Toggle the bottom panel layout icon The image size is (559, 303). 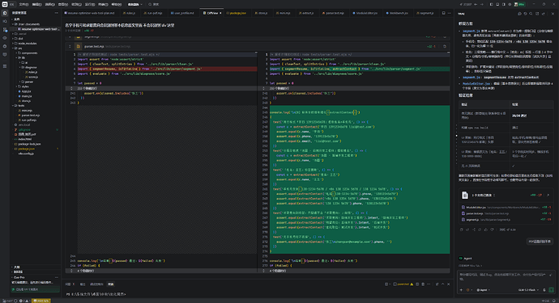(x=497, y=4)
